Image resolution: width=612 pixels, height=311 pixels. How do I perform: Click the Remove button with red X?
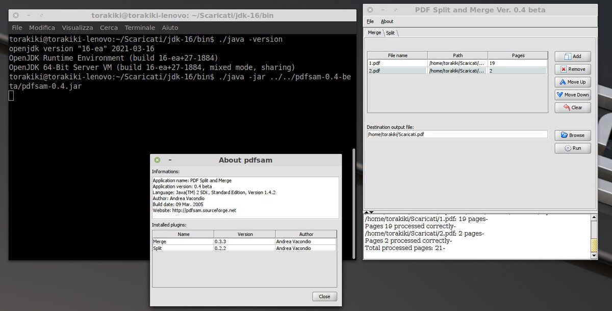click(573, 69)
